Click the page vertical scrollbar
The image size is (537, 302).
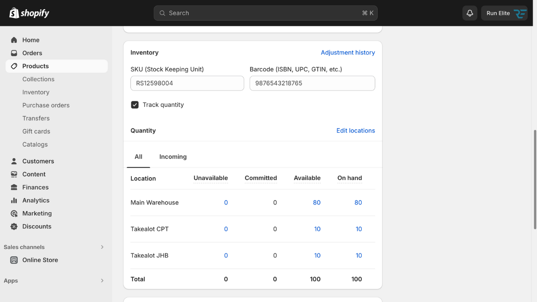[x=535, y=180]
